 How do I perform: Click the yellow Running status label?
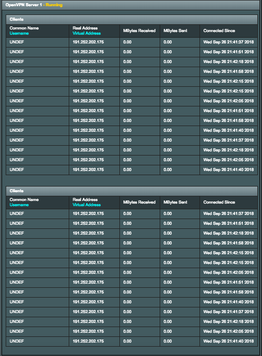[54, 5]
